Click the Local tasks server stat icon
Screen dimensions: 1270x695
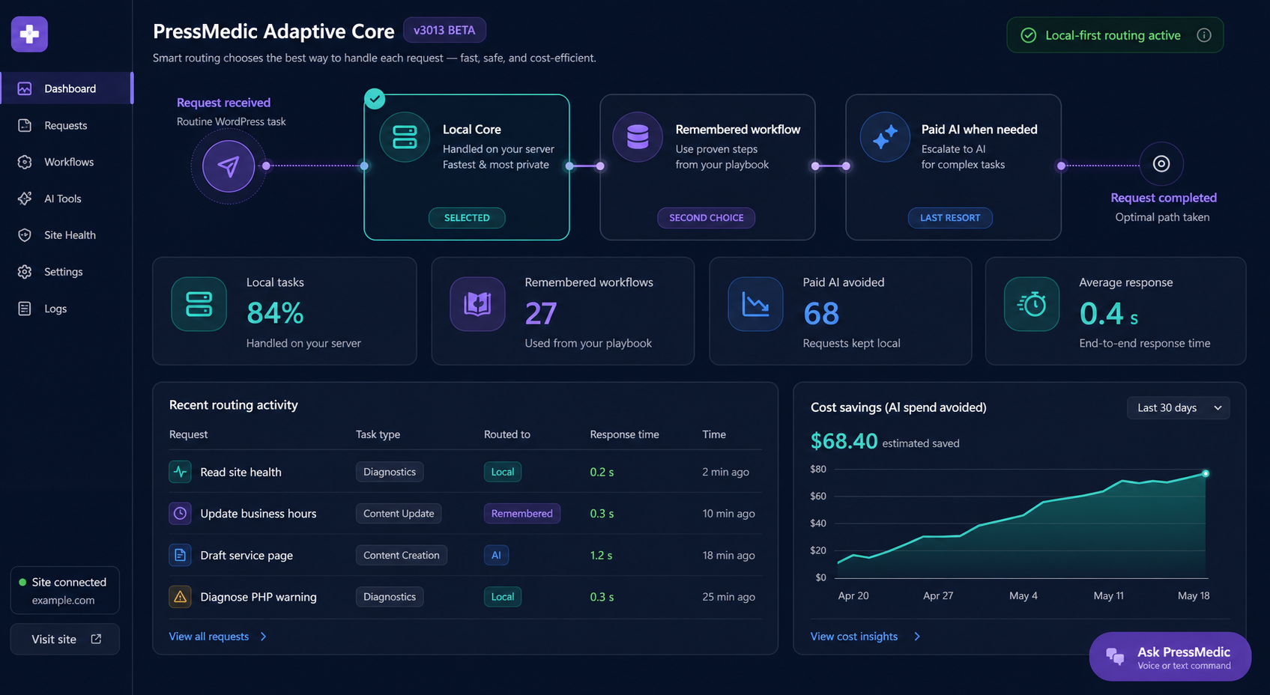[x=199, y=304]
